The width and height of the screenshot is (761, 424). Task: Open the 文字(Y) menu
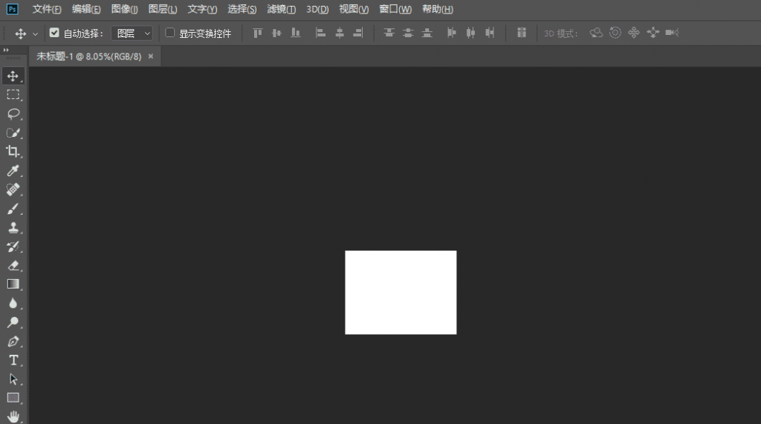click(202, 9)
